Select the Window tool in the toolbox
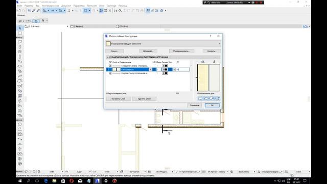This screenshot has height=184, width=327. [20, 52]
